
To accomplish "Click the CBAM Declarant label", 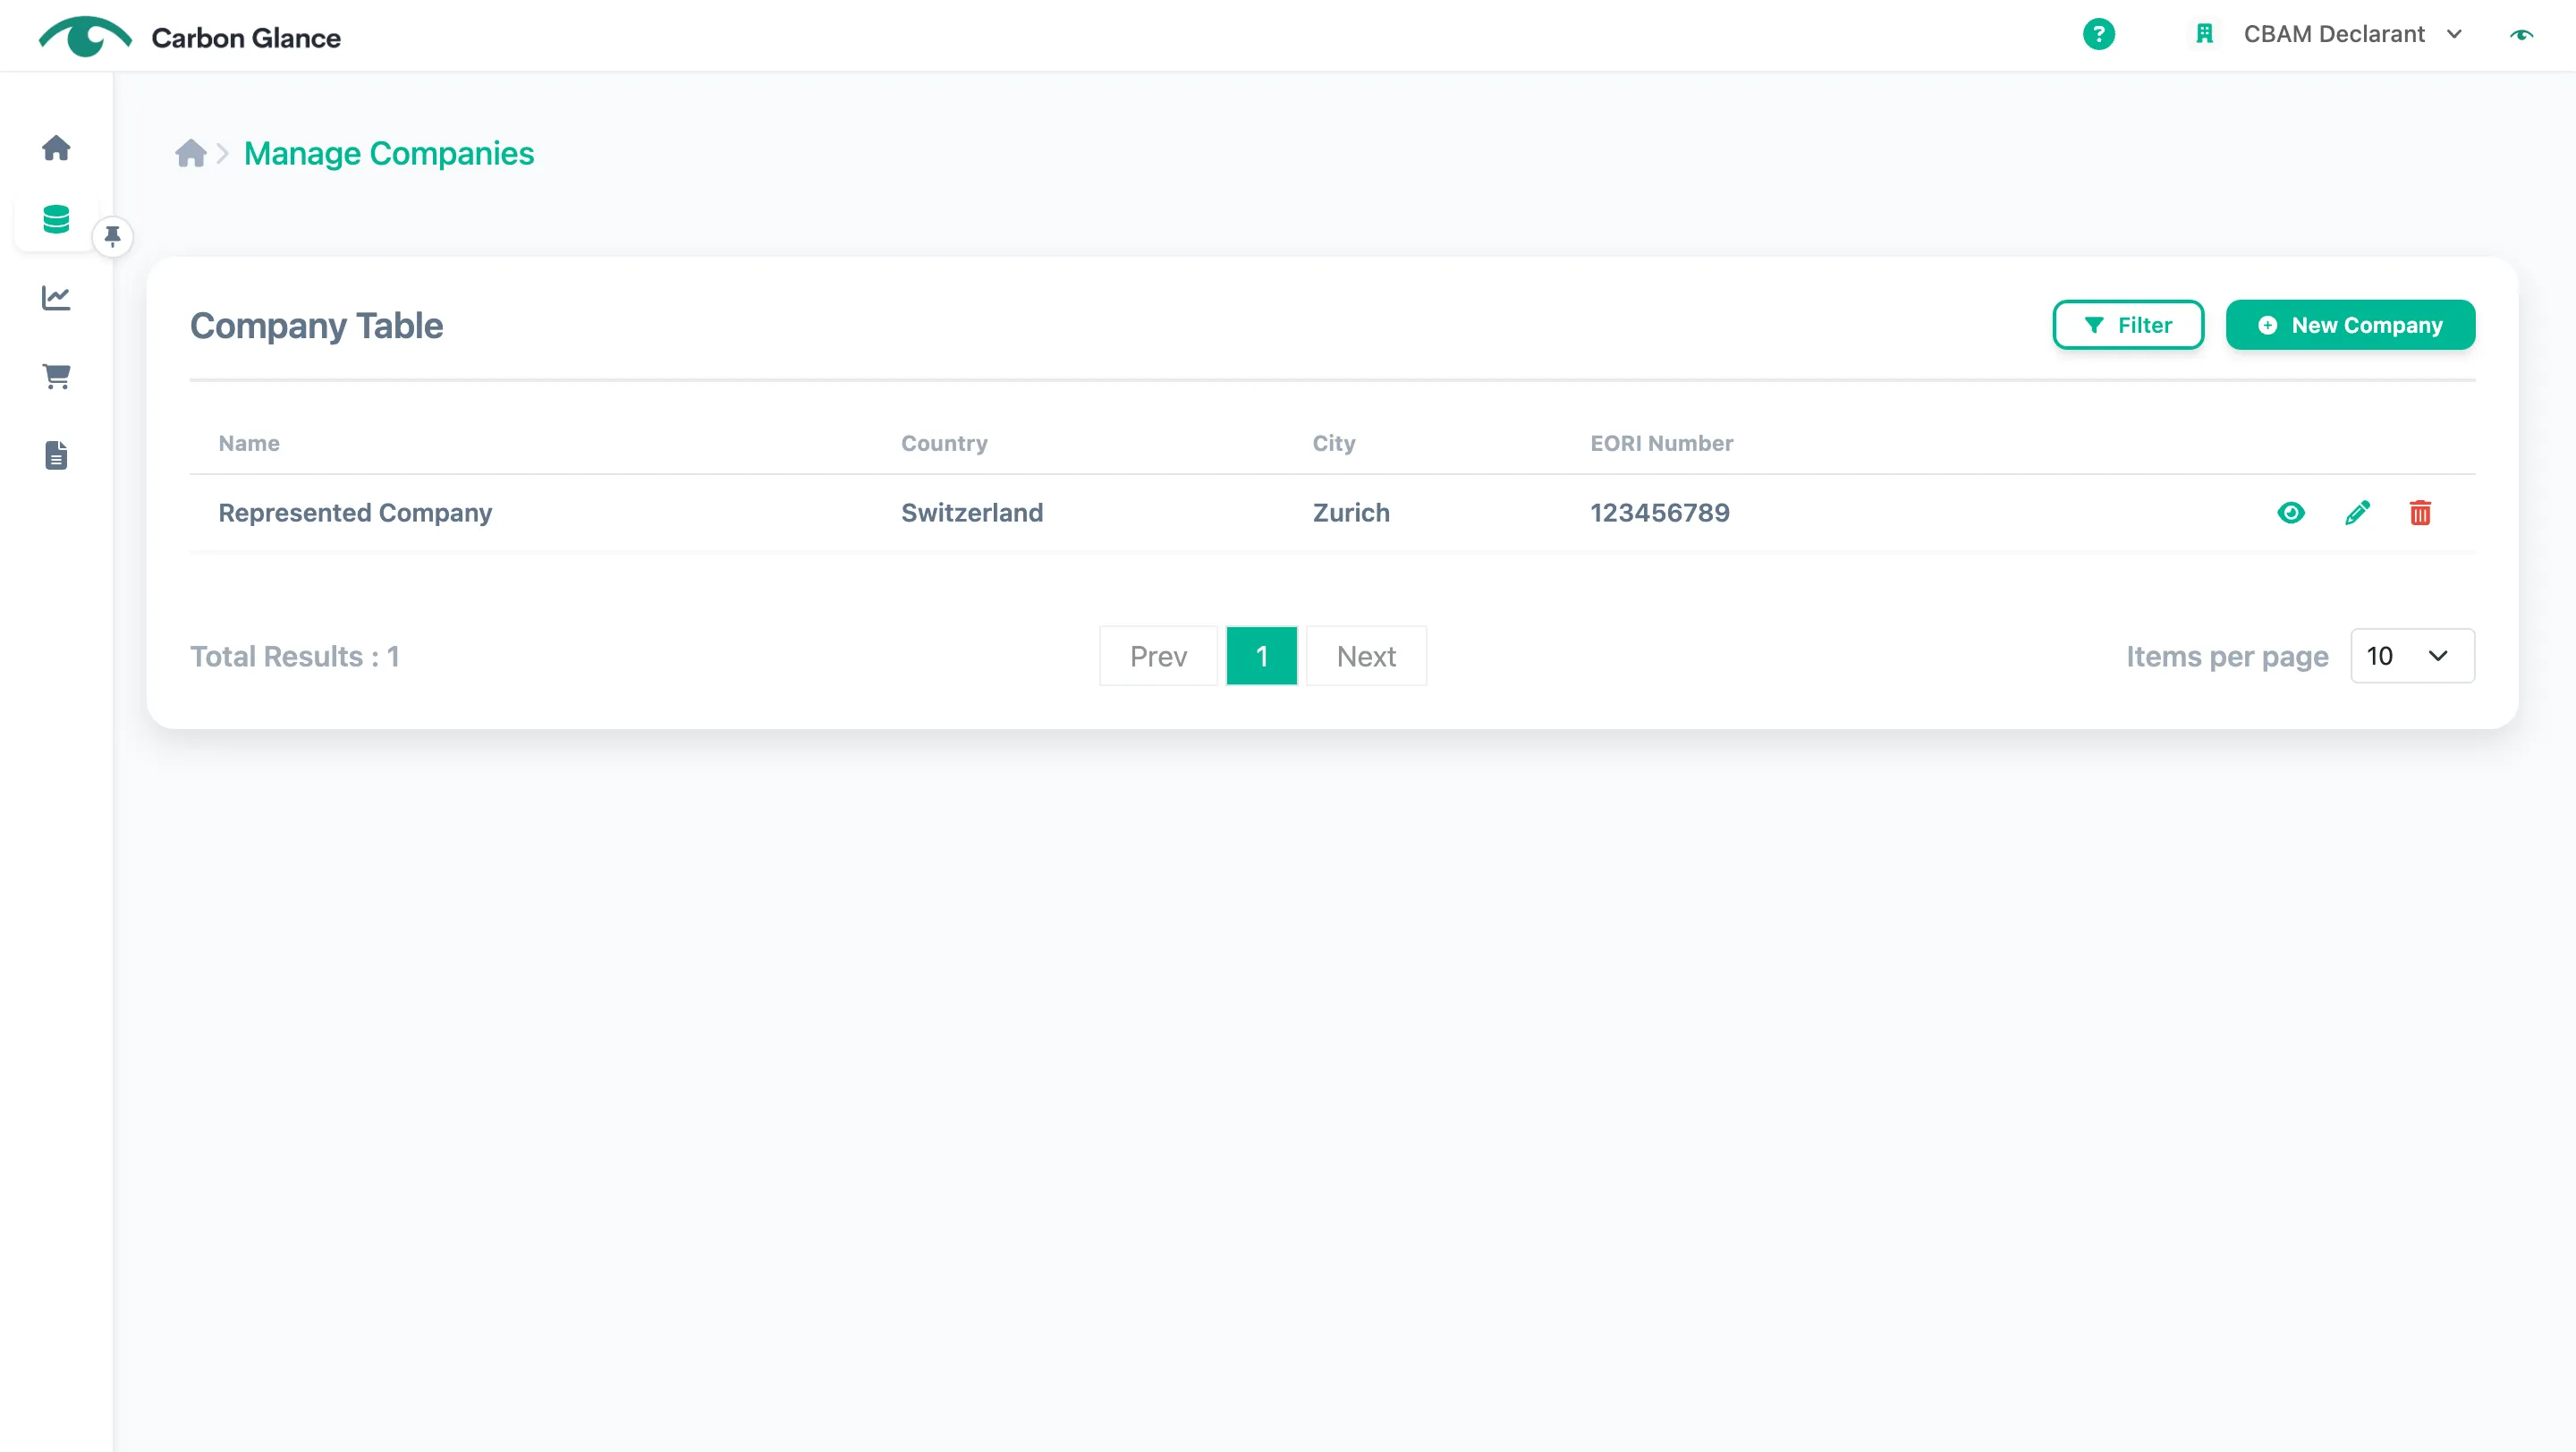I will tap(2333, 34).
